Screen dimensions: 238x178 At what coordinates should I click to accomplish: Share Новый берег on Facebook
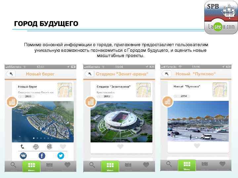[x=42, y=156]
